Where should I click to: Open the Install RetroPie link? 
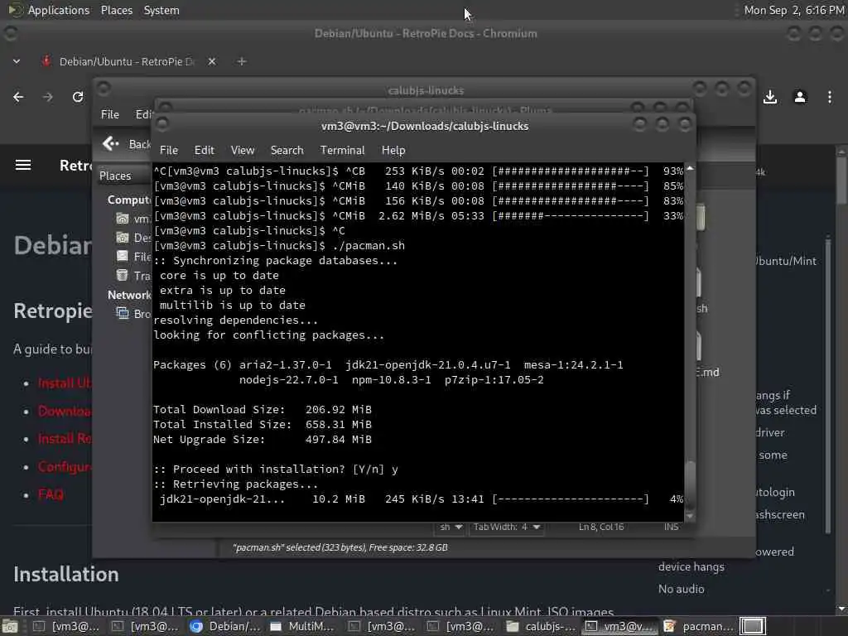pos(65,439)
